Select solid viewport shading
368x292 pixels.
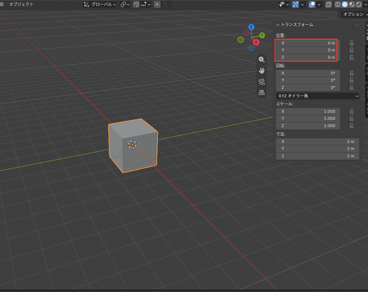[344, 4]
